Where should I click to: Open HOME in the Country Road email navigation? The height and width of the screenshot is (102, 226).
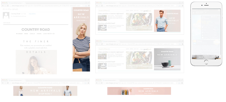pos(39,34)
